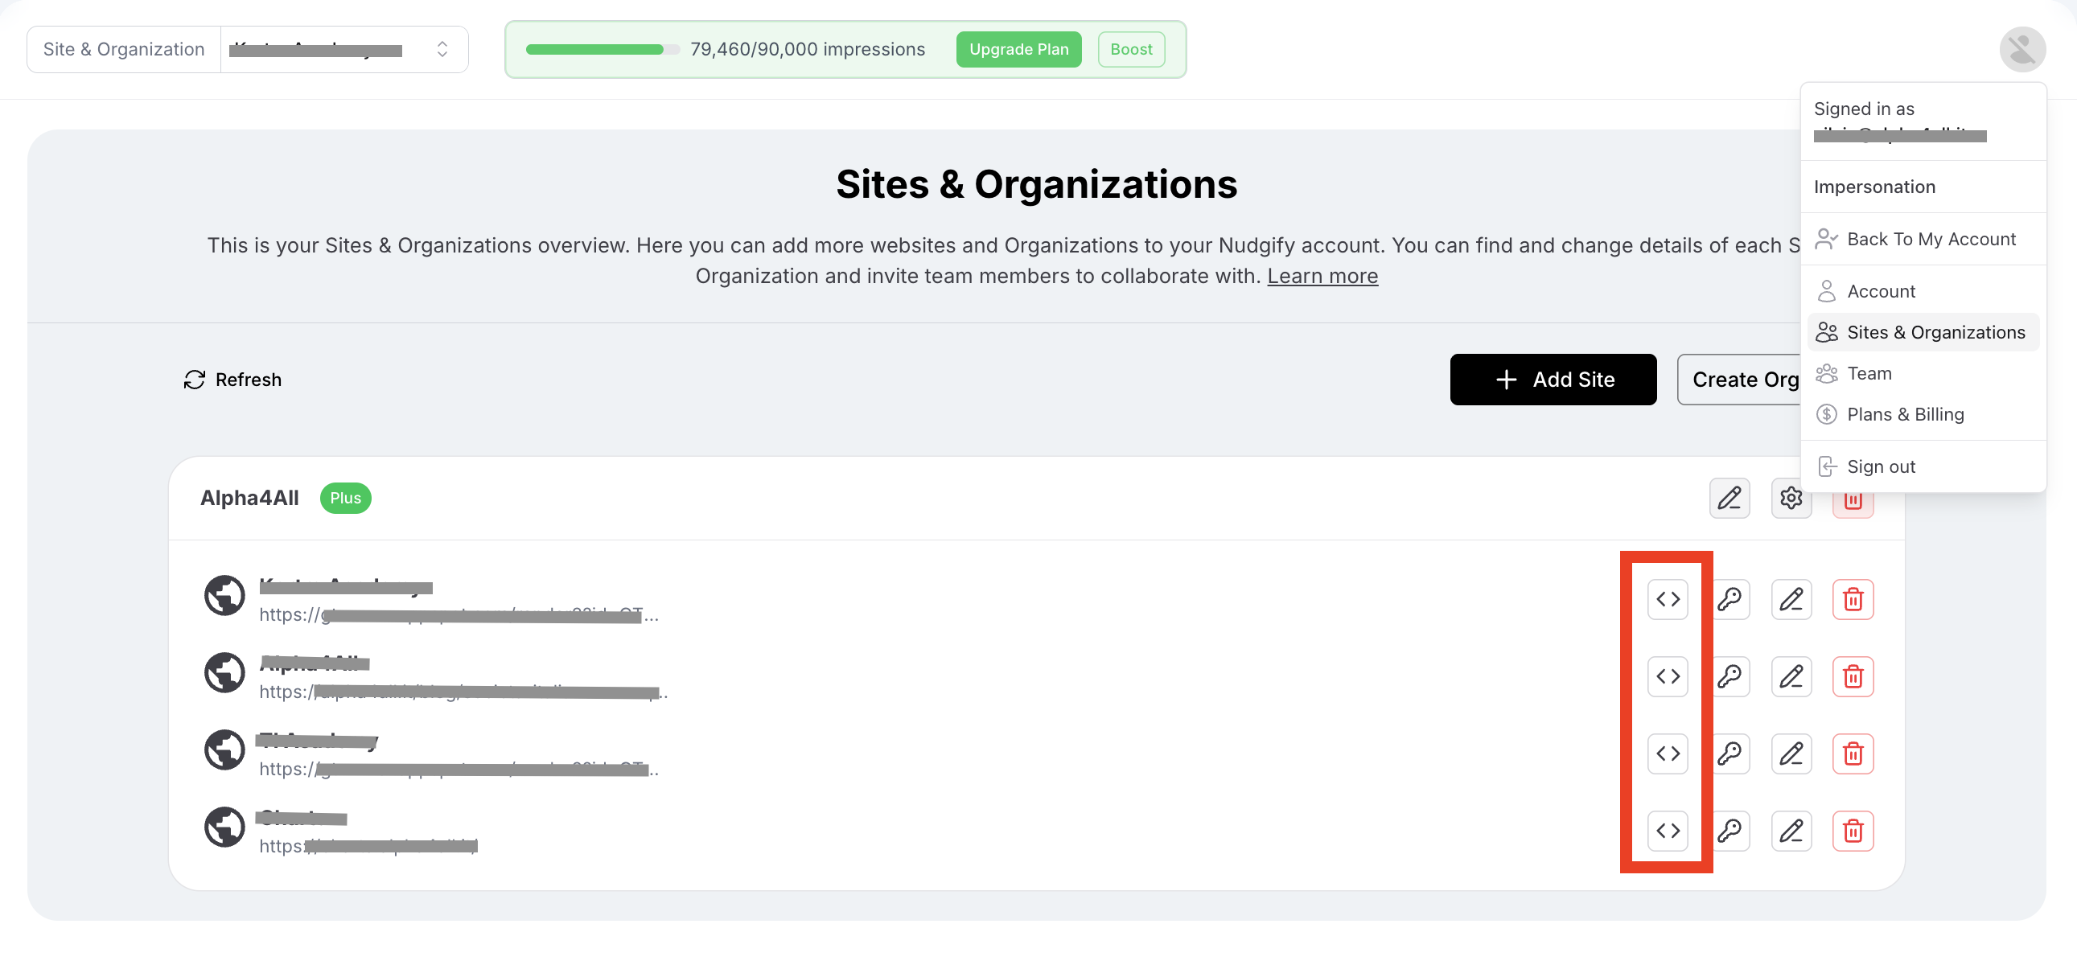Select Plans & Billing menu item
Screen dimensions: 2077x965
(1905, 414)
